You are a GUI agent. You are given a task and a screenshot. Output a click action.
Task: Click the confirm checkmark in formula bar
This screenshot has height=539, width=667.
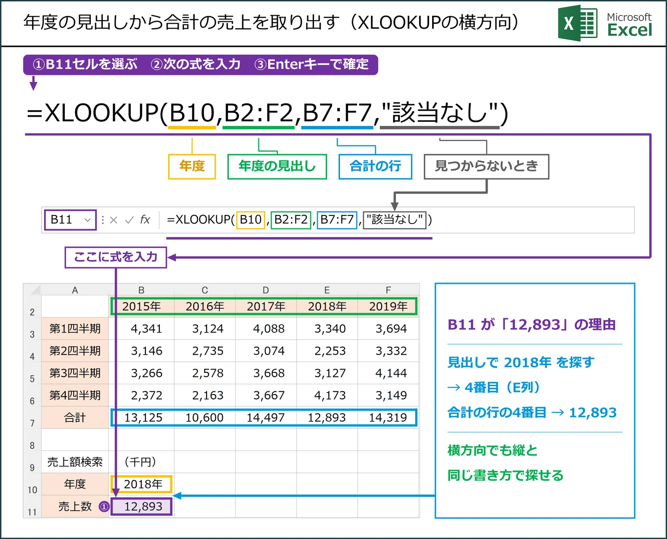pos(129,220)
